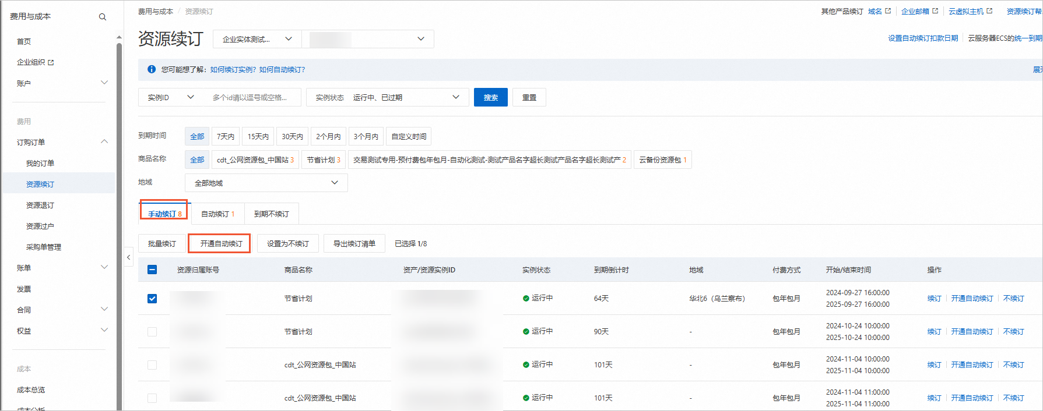Toggle the select-all checkbox in table header
1043x411 pixels.
click(x=152, y=270)
